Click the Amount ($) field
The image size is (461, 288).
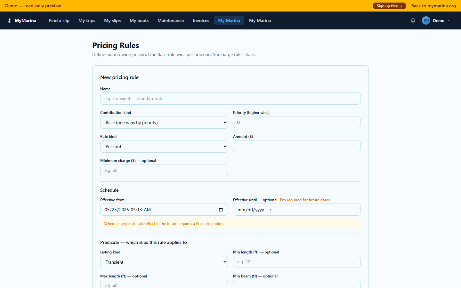point(297,146)
